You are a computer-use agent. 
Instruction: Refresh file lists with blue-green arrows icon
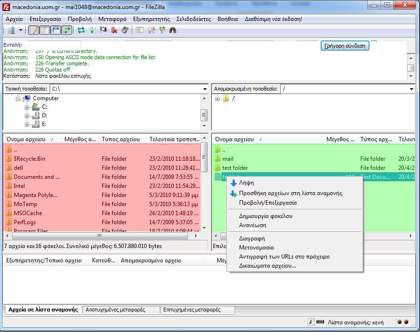click(x=81, y=30)
